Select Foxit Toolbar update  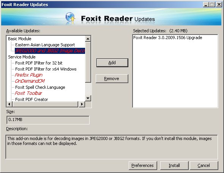click(x=28, y=93)
